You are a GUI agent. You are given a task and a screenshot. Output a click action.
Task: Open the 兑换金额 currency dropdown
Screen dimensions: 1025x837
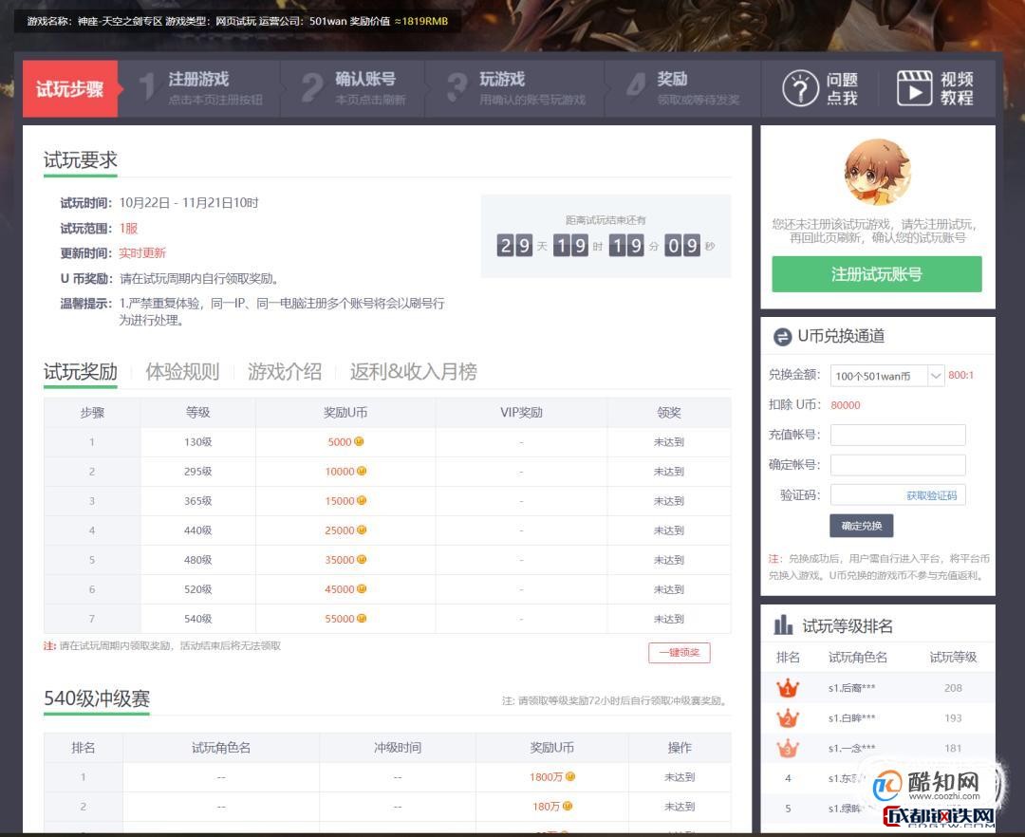point(888,375)
